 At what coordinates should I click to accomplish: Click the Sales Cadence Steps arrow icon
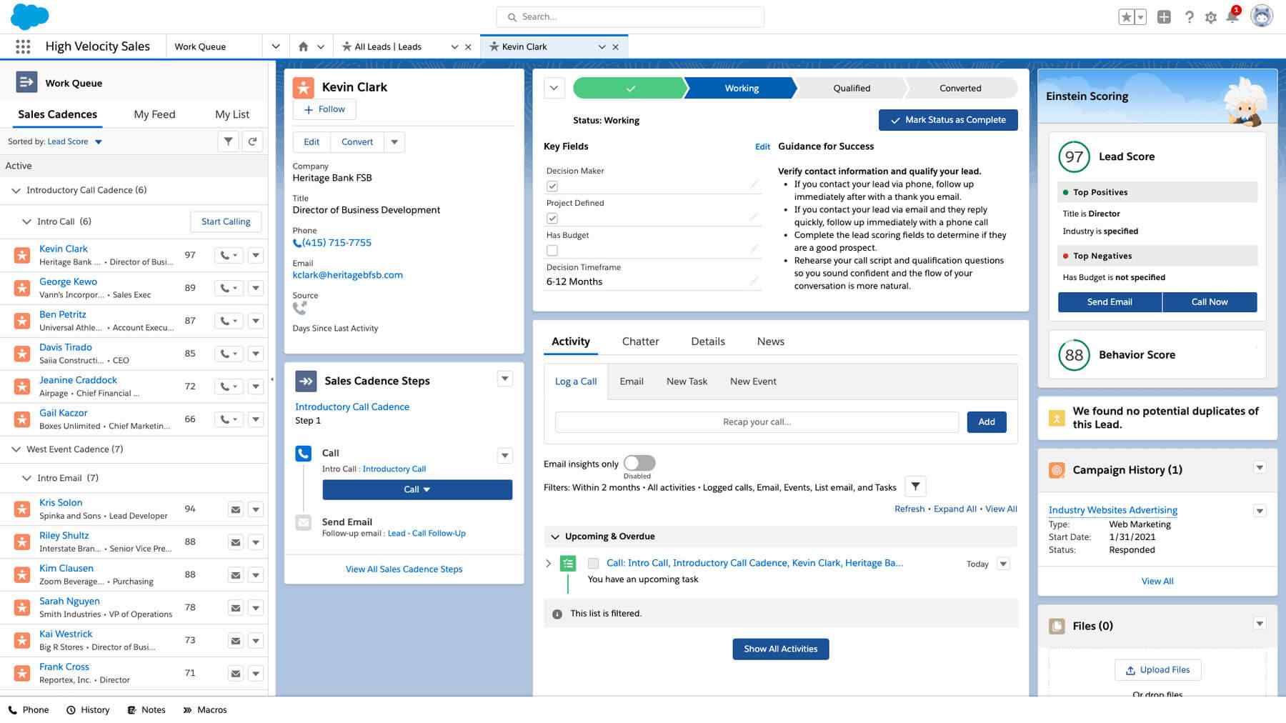(306, 382)
